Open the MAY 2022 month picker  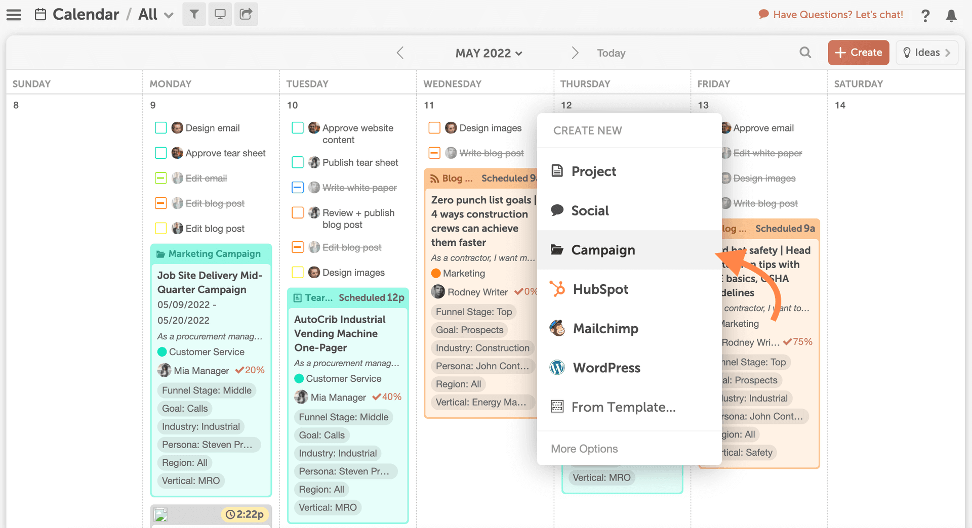[489, 53]
